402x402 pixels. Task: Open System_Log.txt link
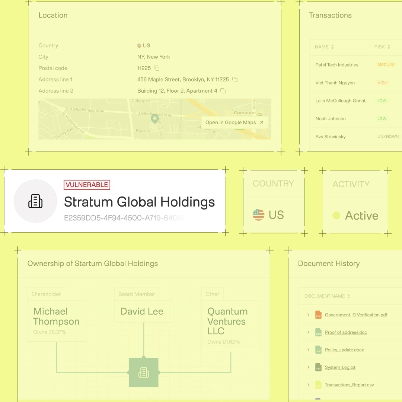click(x=340, y=367)
